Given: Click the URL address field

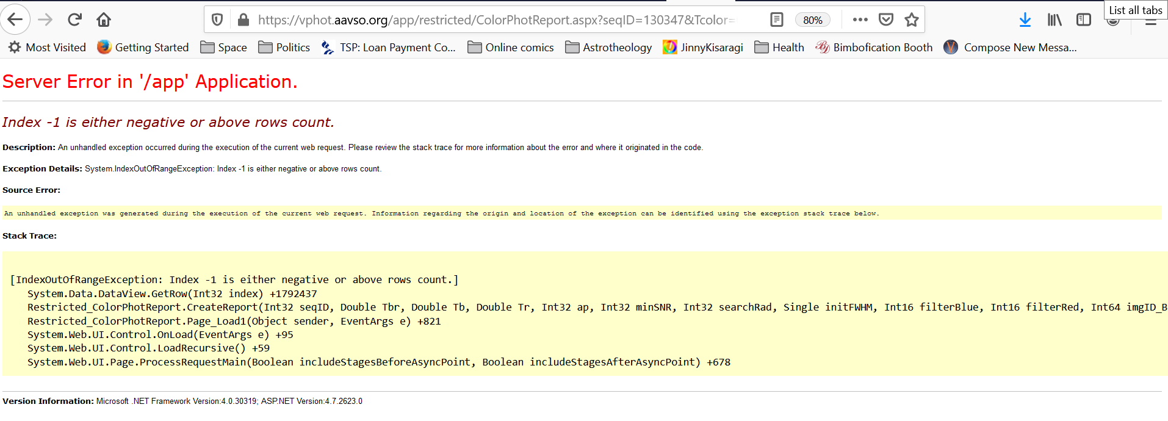Looking at the screenshot, I should tap(494, 20).
